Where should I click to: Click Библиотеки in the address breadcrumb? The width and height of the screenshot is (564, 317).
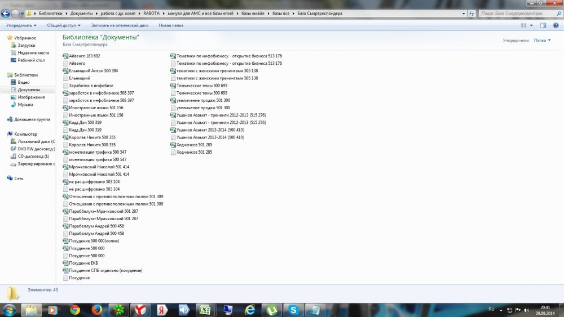click(x=50, y=14)
